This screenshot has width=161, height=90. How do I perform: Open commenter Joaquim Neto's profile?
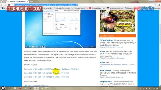coord(106,81)
